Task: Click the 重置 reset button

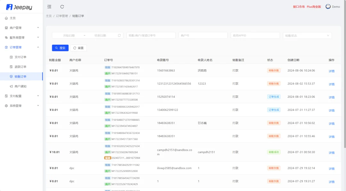Action: pyautogui.click(x=78, y=48)
